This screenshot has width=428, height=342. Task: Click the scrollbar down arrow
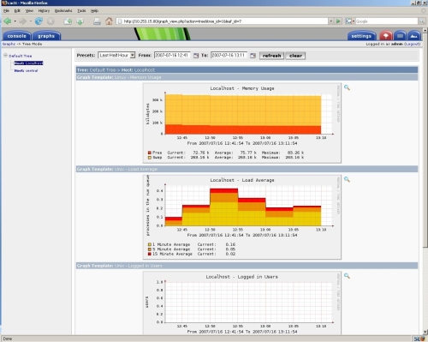[425, 332]
